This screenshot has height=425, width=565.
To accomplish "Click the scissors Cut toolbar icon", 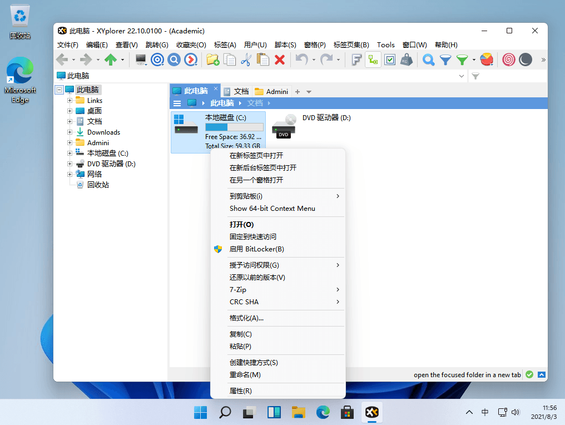I will coord(246,60).
